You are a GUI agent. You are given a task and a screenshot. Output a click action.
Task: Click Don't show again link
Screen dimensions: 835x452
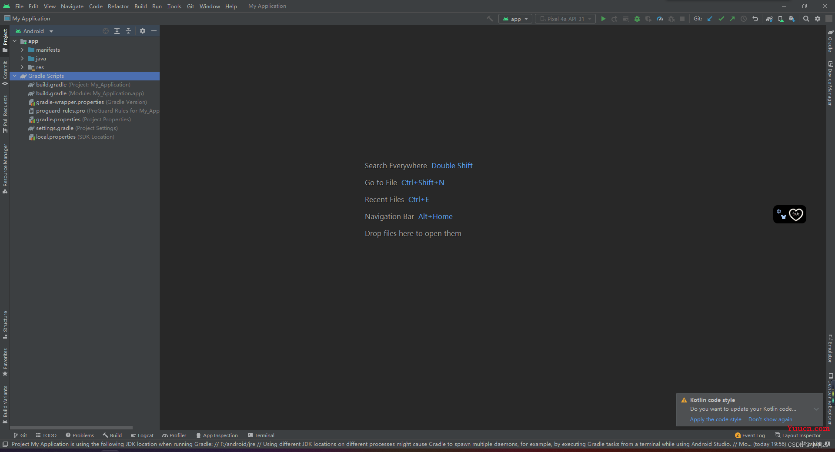[x=770, y=419]
